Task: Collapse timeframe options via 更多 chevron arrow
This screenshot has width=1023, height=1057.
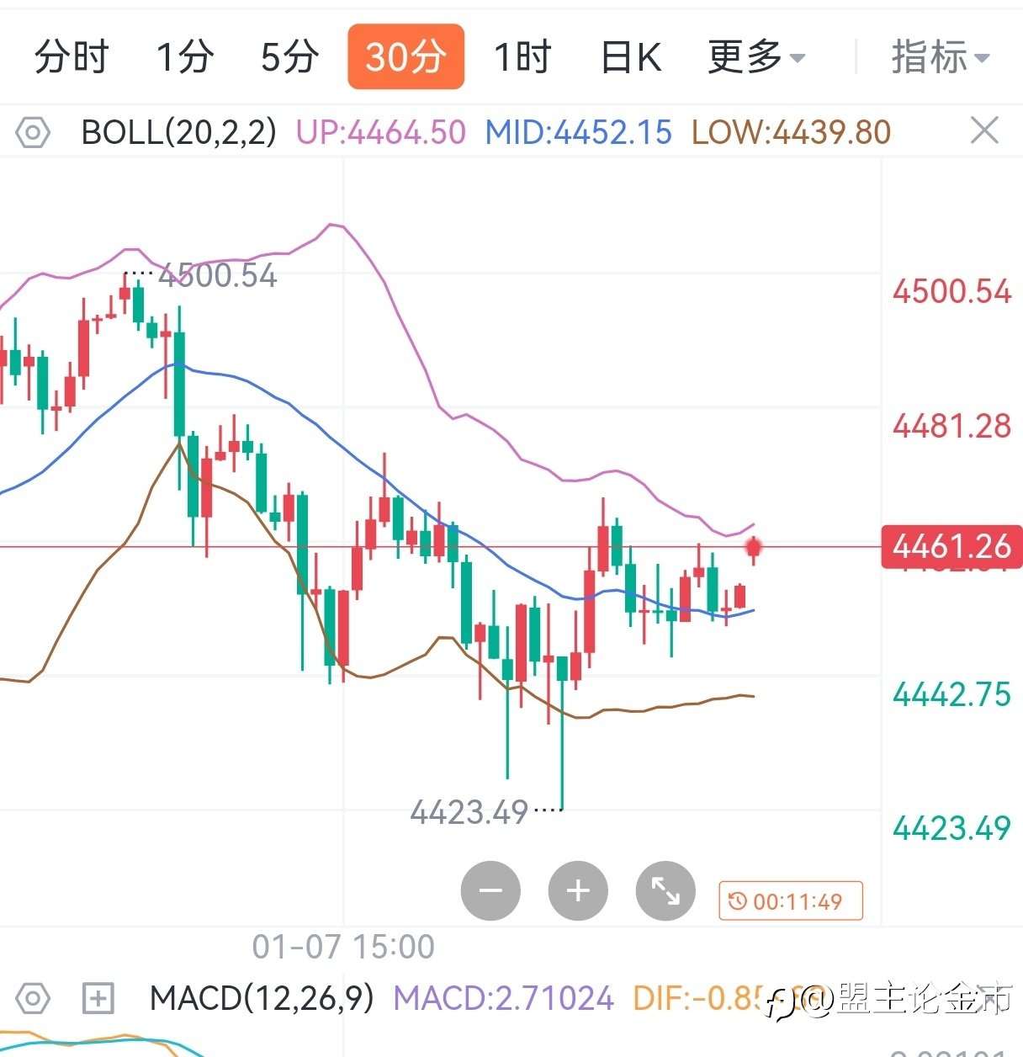Action: point(799,59)
